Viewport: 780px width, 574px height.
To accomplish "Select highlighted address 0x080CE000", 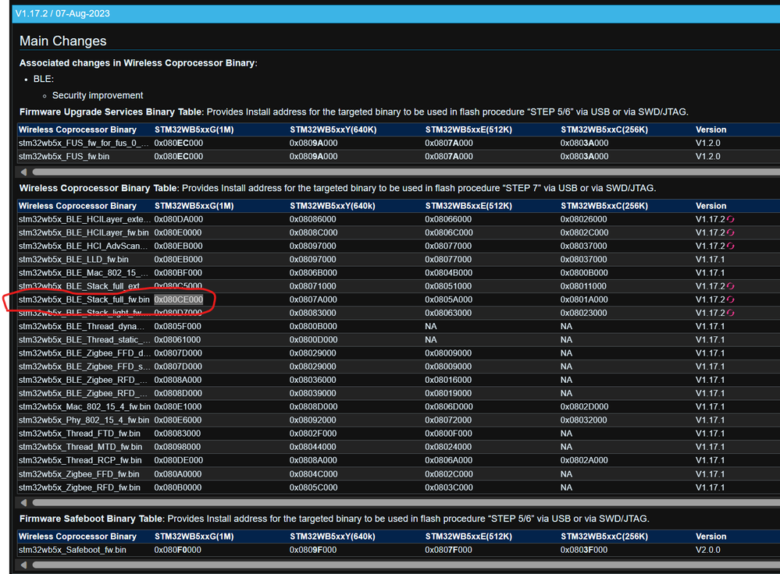I will coord(179,299).
